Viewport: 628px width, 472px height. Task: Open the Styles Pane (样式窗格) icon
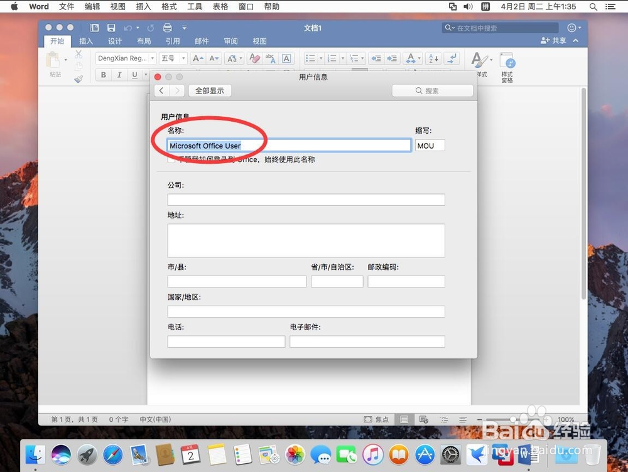507,67
